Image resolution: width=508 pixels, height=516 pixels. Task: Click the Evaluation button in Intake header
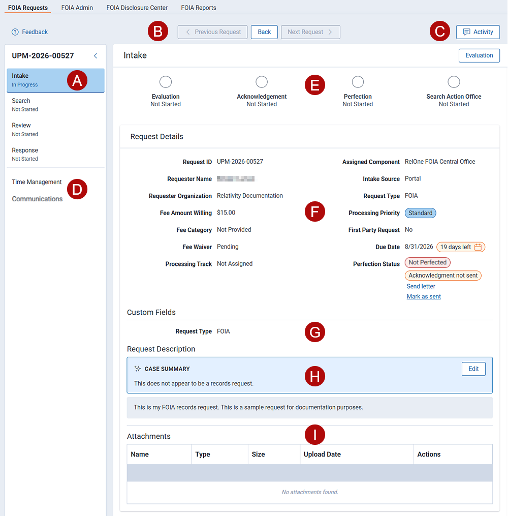tap(480, 55)
